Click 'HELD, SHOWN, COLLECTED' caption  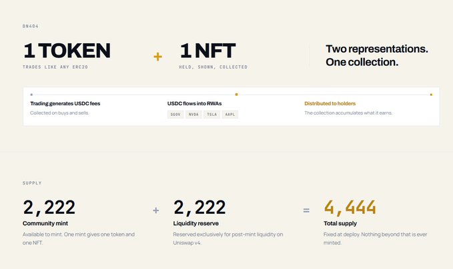click(213, 67)
